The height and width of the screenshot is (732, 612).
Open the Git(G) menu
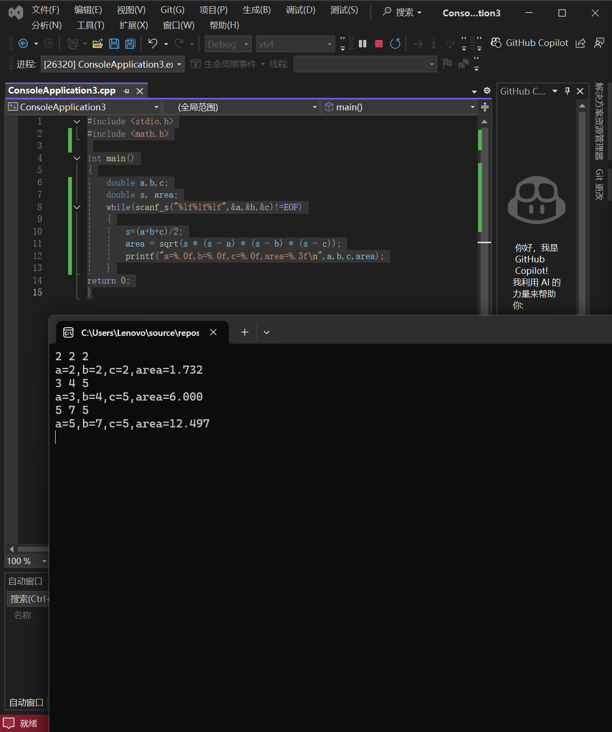(173, 10)
